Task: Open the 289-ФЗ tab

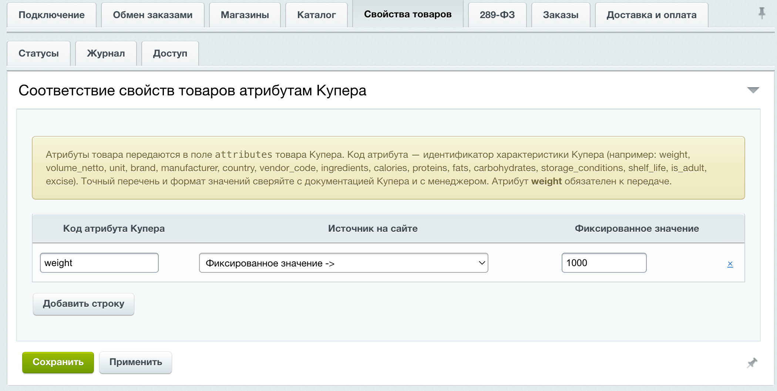Action: pos(497,15)
